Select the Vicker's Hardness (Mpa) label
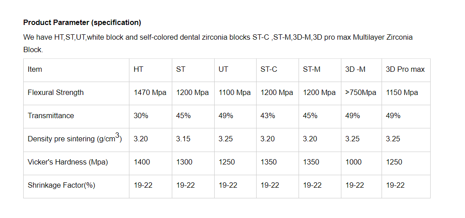The width and height of the screenshot is (465, 218). tap(68, 162)
